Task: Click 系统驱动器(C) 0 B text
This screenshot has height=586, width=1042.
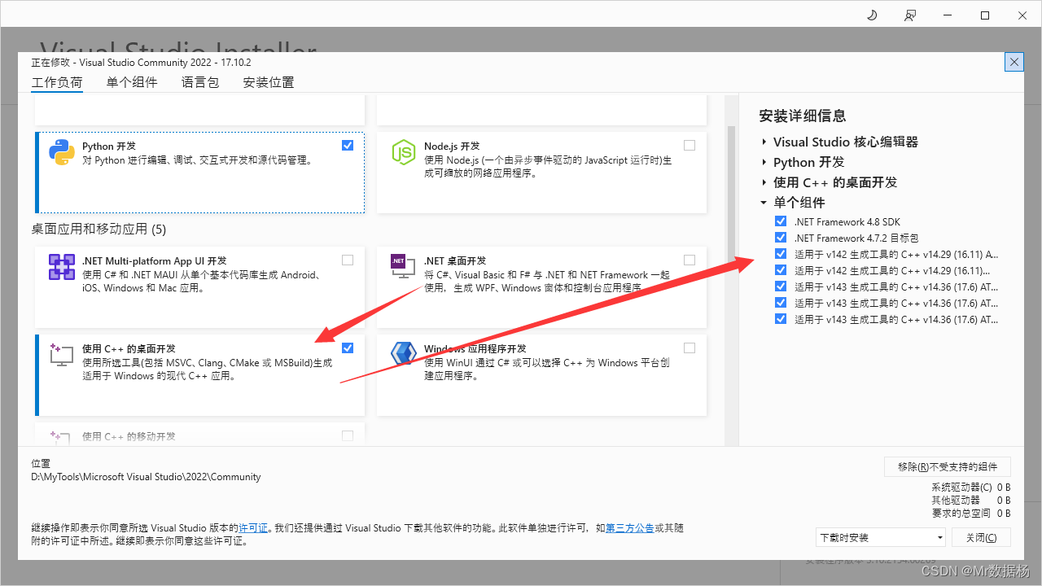Action: coord(971,487)
